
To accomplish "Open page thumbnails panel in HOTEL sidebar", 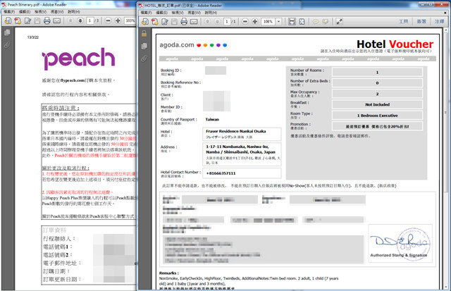I will (x=144, y=46).
